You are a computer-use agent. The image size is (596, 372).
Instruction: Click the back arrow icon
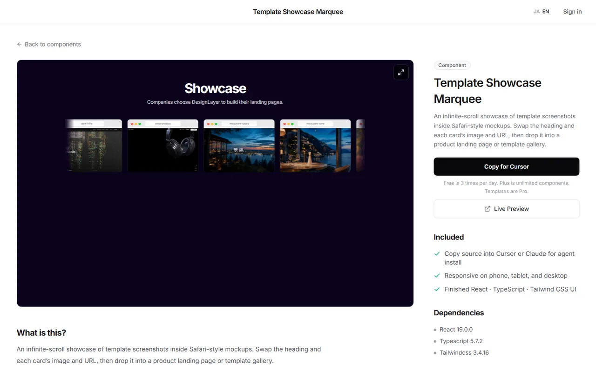[20, 44]
